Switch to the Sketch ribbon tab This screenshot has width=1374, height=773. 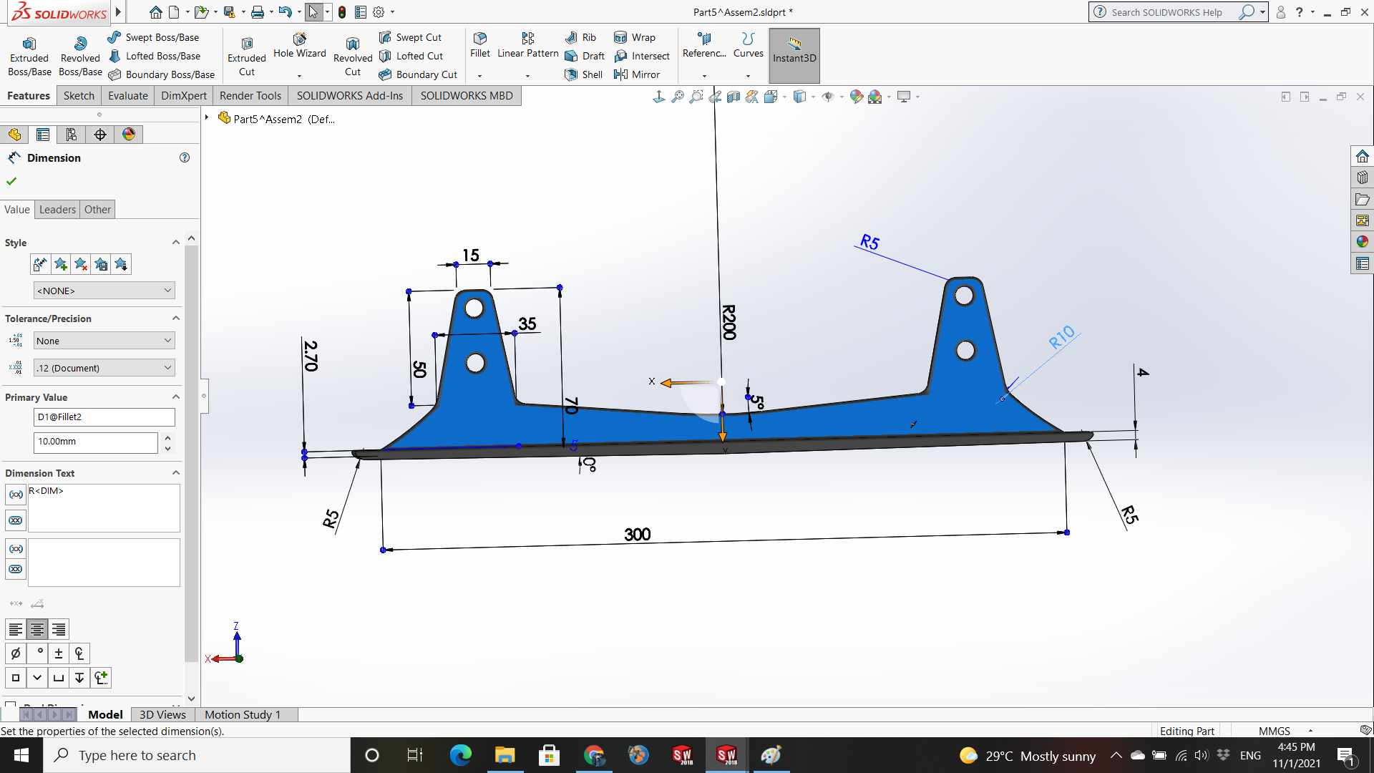(x=79, y=96)
